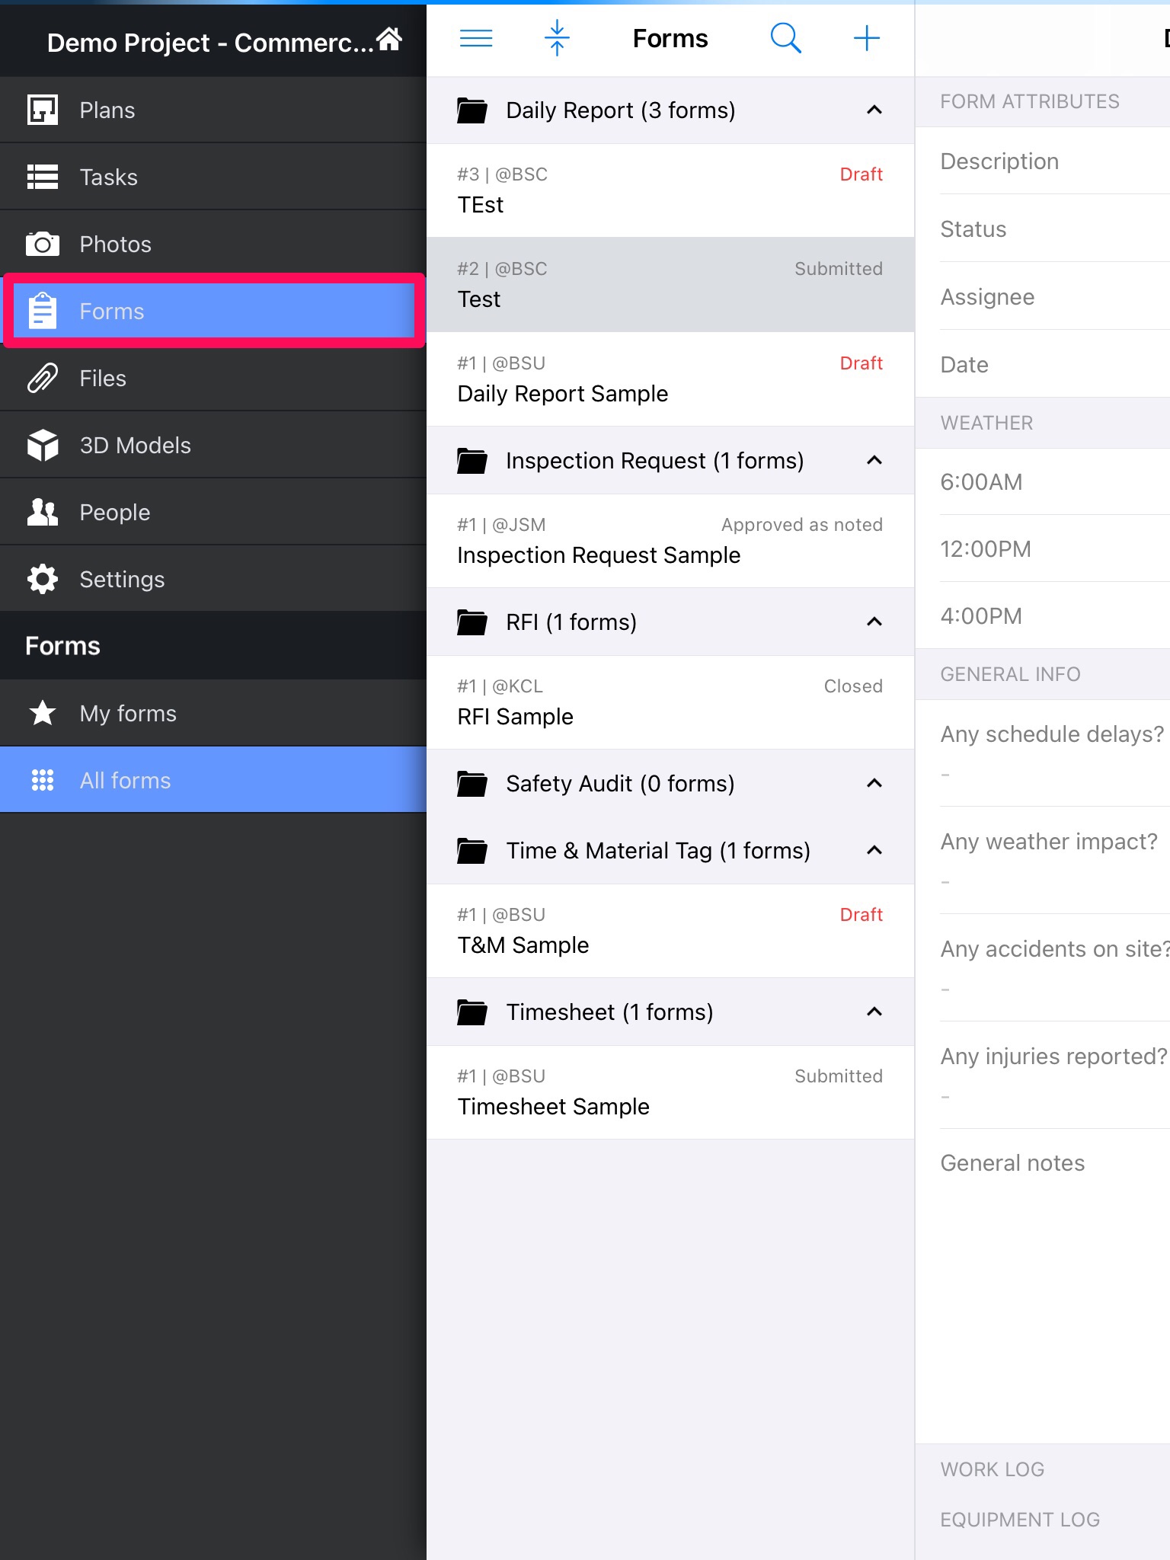The height and width of the screenshot is (1560, 1170).
Task: Collapse the Time & Material Tag chevron
Action: click(874, 851)
